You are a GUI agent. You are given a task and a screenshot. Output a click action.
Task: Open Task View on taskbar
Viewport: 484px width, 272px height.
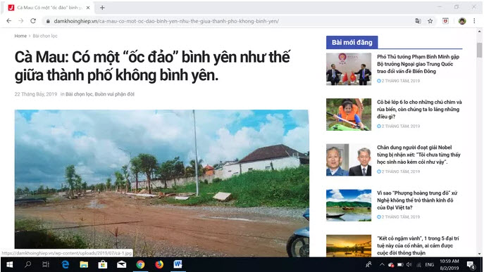46,264
